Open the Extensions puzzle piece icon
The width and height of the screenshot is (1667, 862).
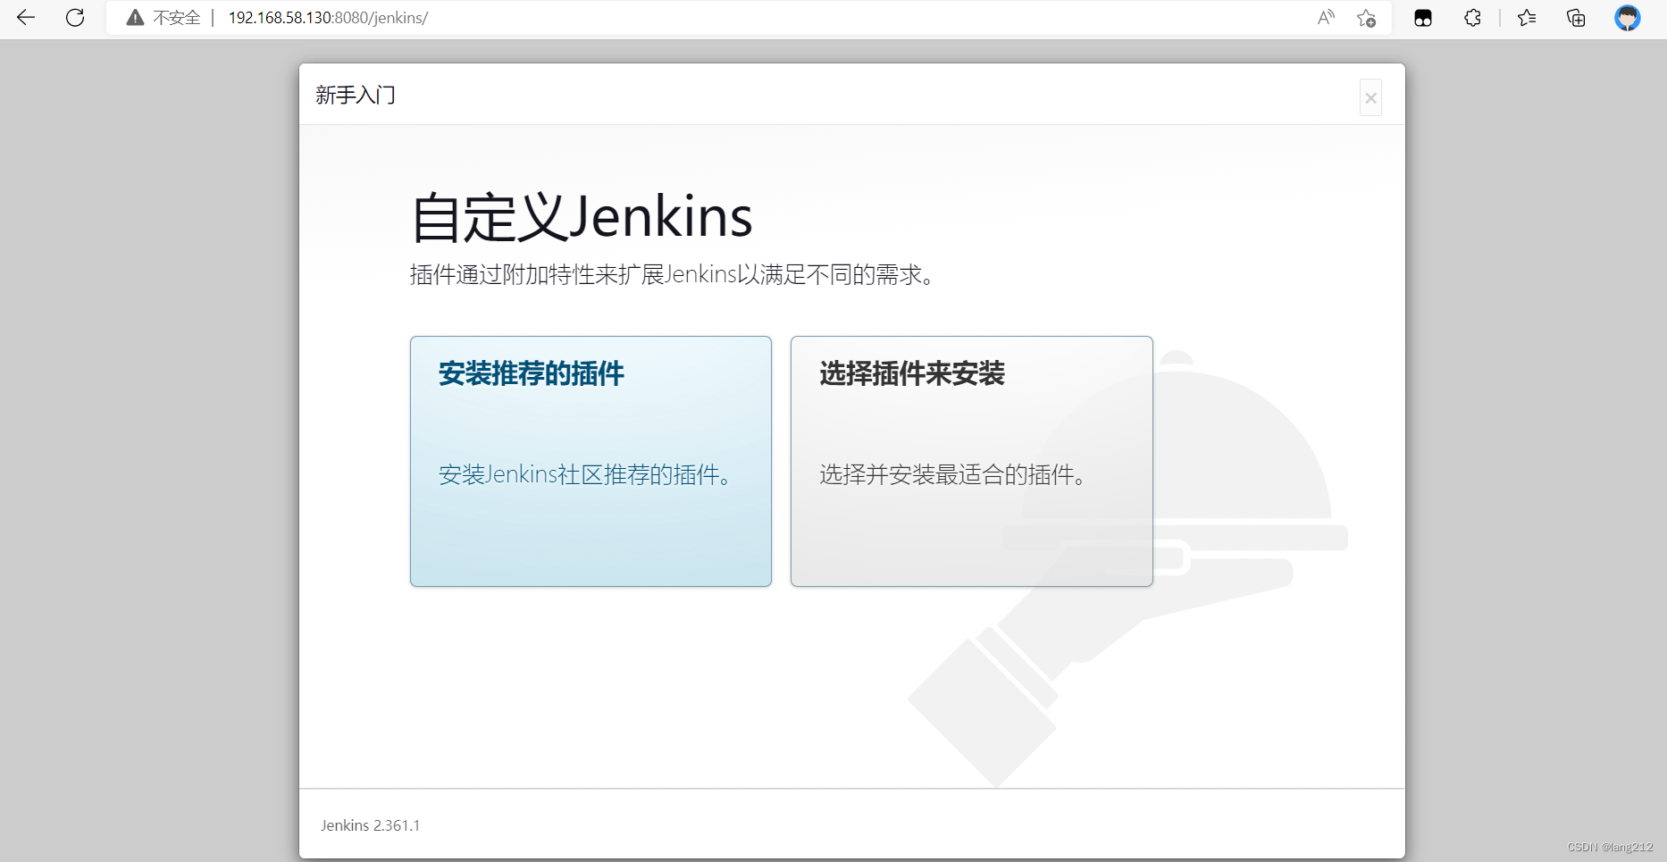(x=1472, y=18)
